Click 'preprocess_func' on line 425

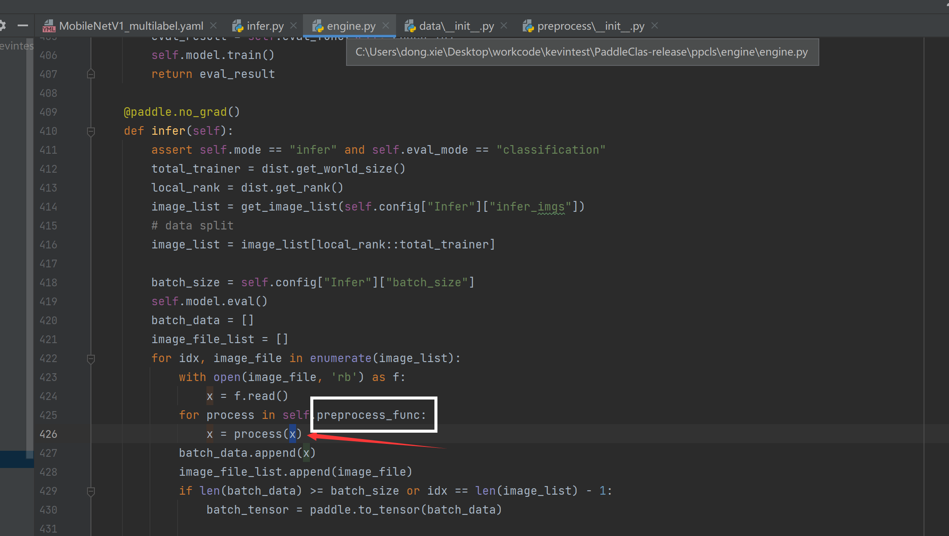point(368,415)
